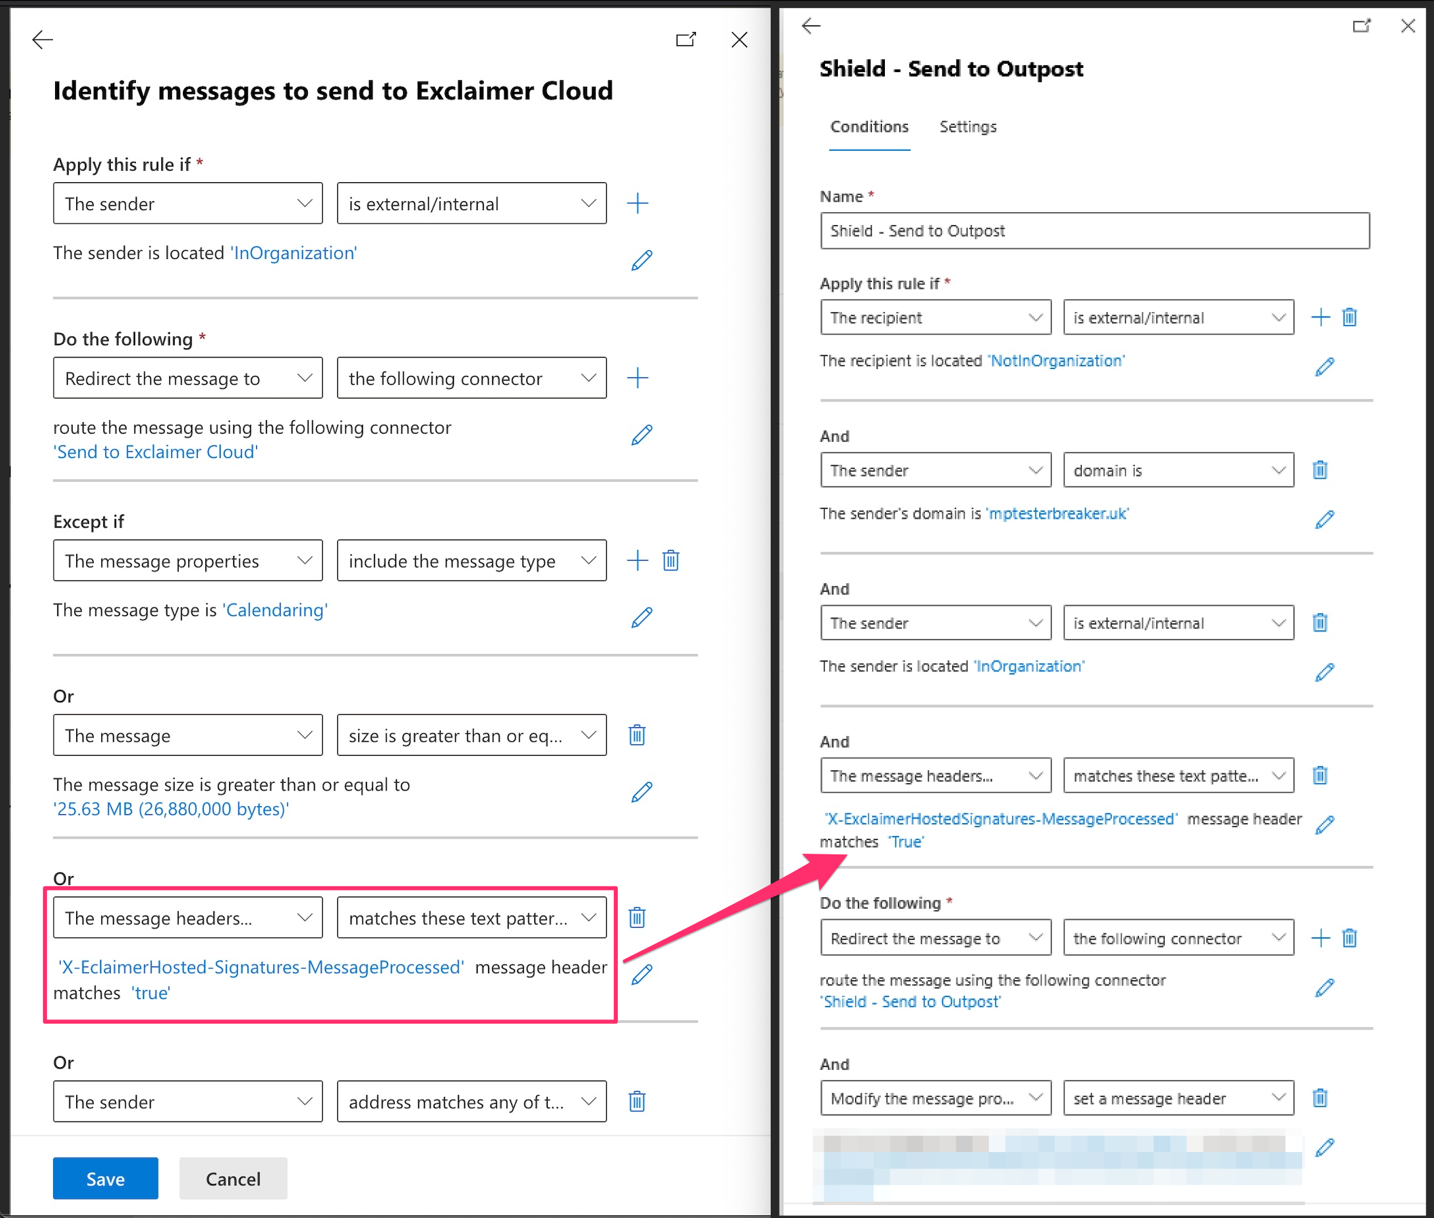This screenshot has height=1218, width=1434.
Task: Open 'The recipient' dropdown in Shield panel
Action: pos(936,317)
